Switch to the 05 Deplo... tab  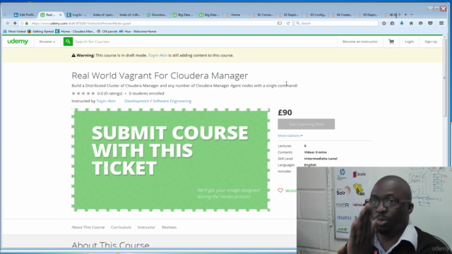[x=369, y=15]
